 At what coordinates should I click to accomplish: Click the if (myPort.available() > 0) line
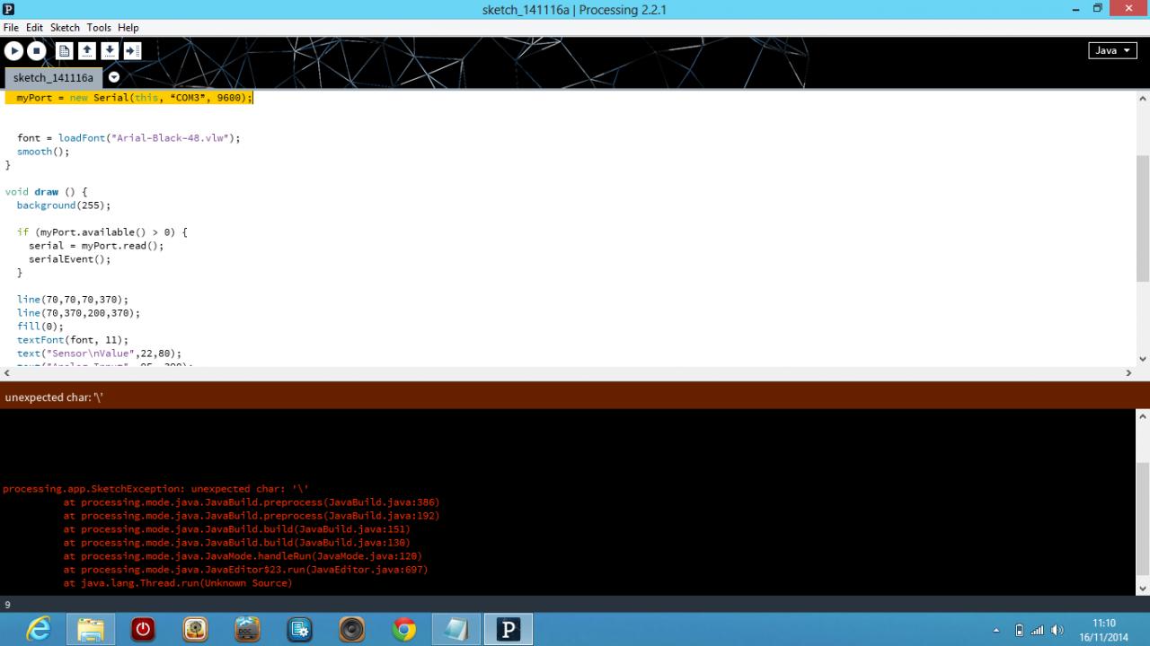pyautogui.click(x=102, y=232)
